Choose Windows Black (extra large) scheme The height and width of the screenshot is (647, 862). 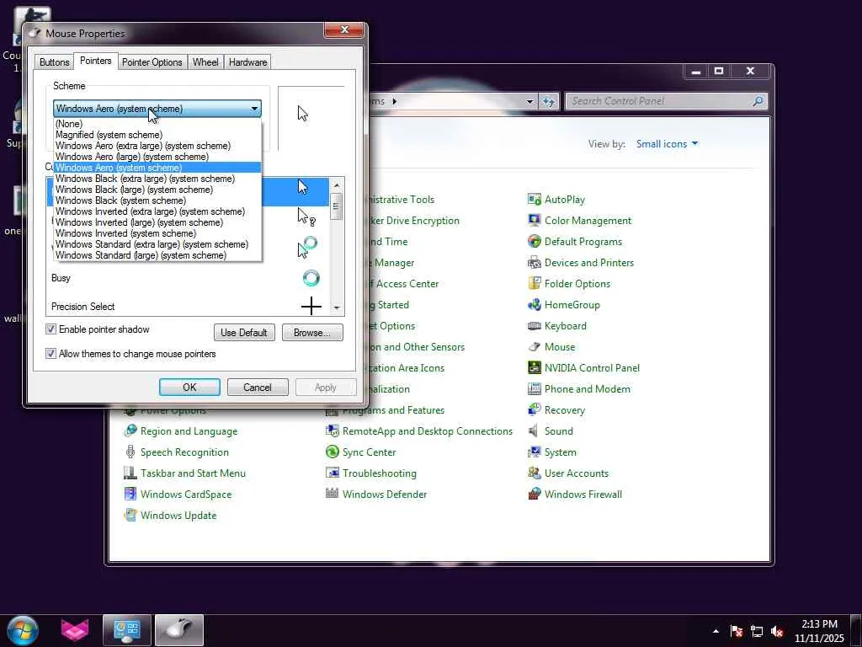coord(157,179)
